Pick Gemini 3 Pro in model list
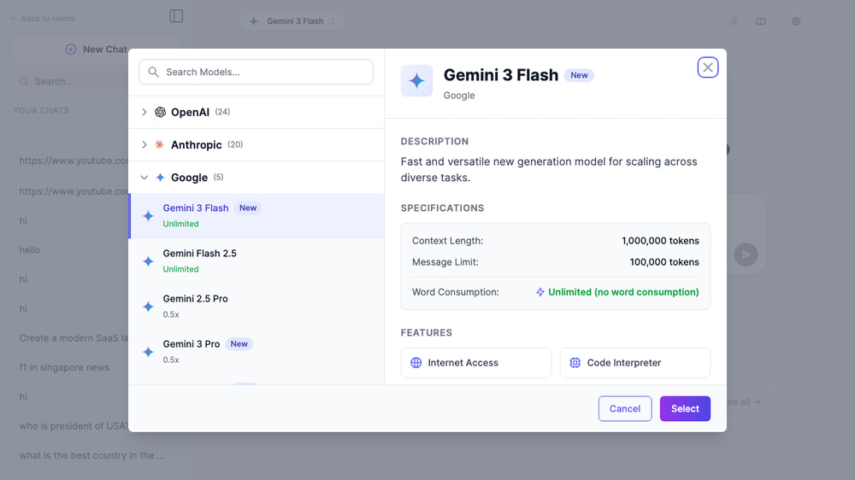 192,351
